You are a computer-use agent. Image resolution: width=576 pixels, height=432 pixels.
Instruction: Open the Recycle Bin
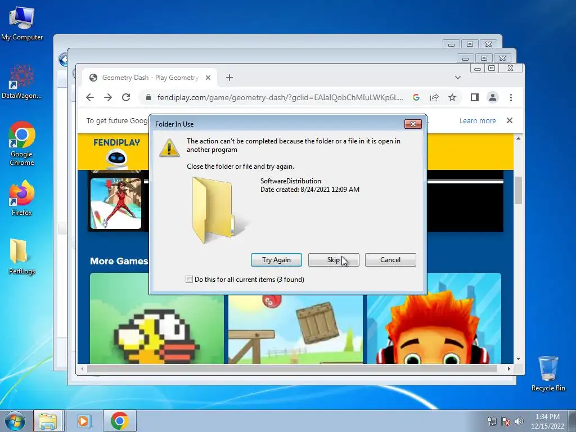point(548,373)
